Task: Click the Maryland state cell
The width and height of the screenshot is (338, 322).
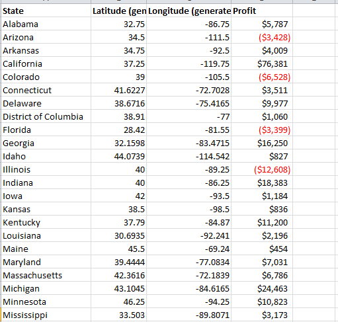Action: [46, 262]
